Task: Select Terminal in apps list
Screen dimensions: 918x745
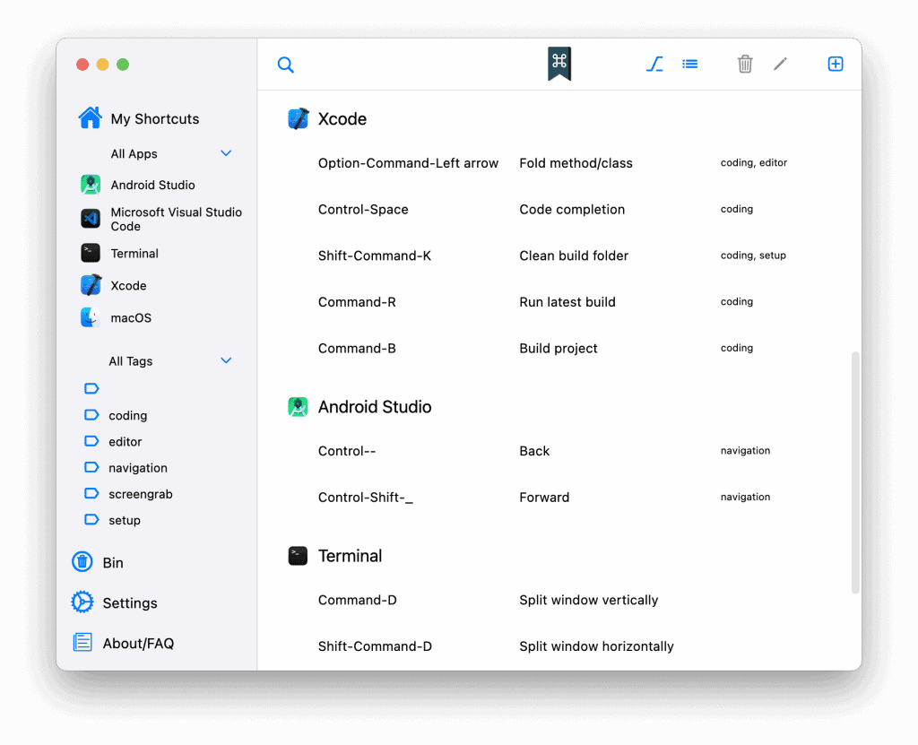Action: [134, 254]
